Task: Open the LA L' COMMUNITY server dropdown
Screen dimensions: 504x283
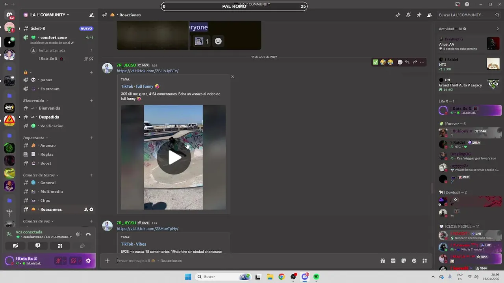Action: (x=50, y=15)
